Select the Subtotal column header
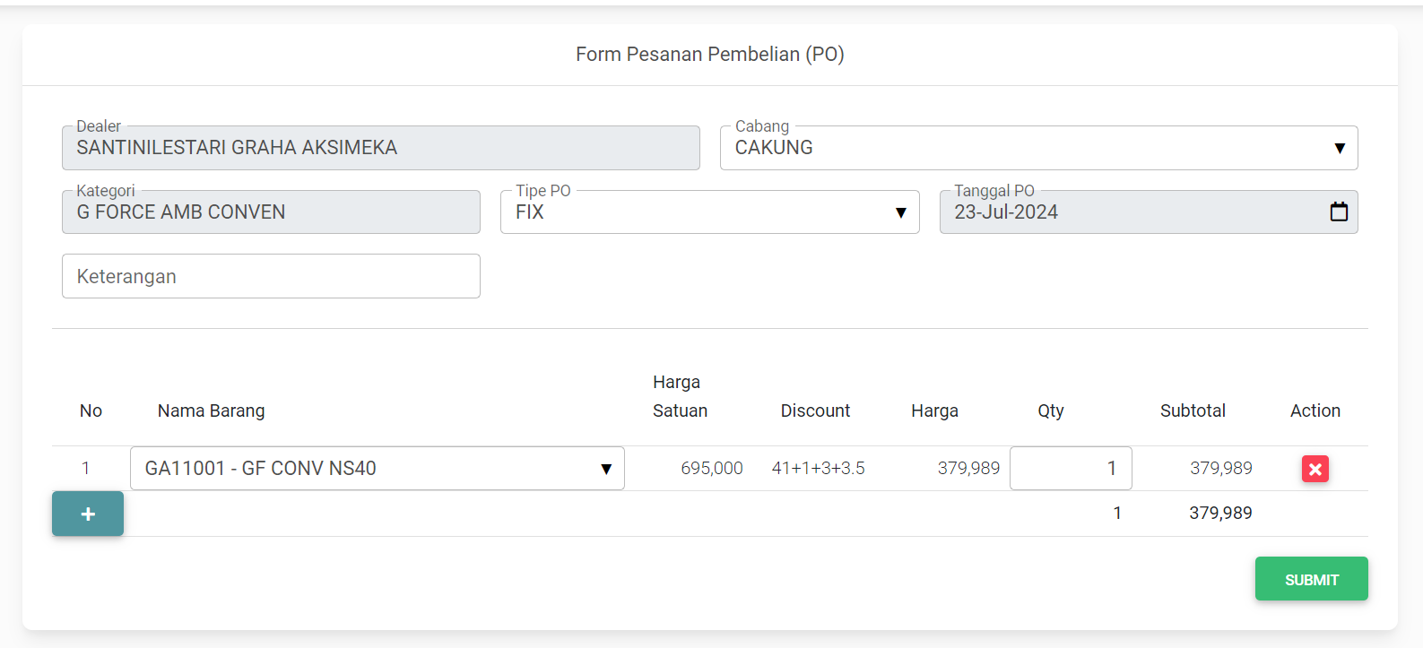Image resolution: width=1423 pixels, height=648 pixels. [1192, 410]
